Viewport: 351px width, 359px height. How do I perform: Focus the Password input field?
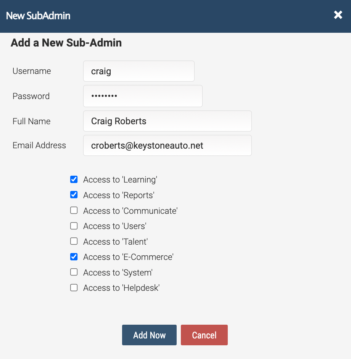[143, 96]
